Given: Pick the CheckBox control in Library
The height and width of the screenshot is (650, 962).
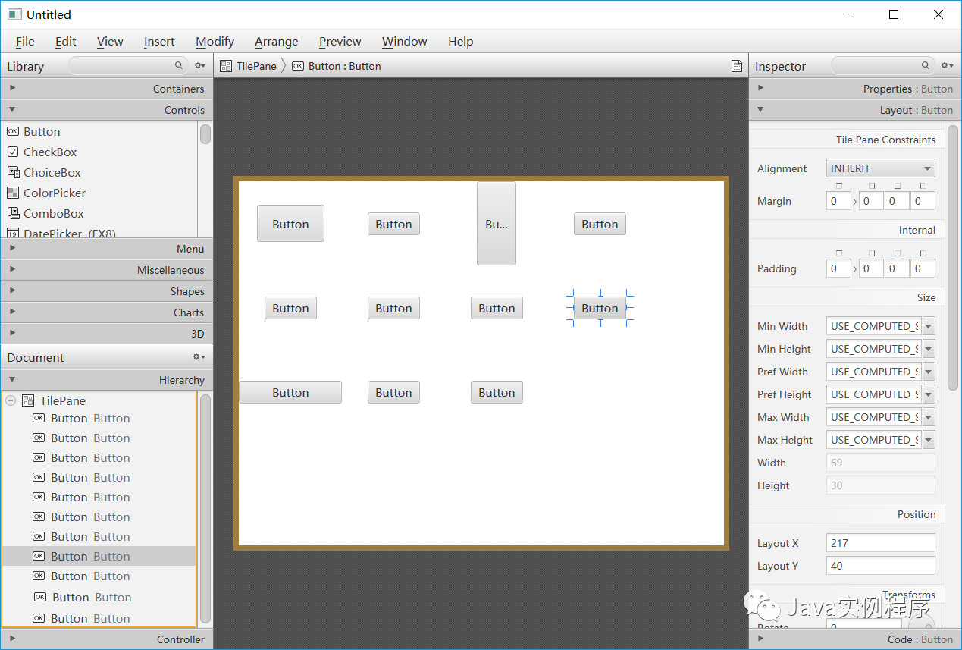Looking at the screenshot, I should 50,152.
